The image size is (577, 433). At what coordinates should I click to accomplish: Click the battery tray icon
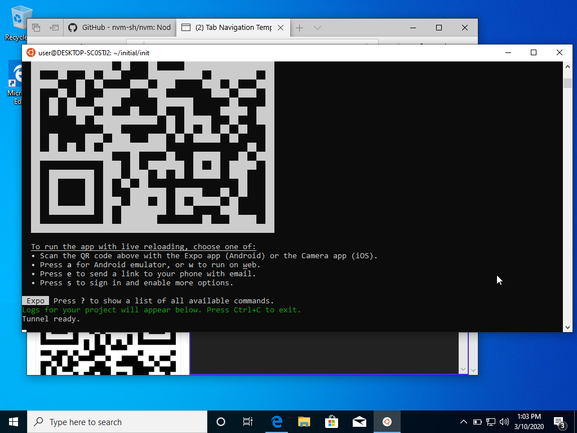(477, 422)
